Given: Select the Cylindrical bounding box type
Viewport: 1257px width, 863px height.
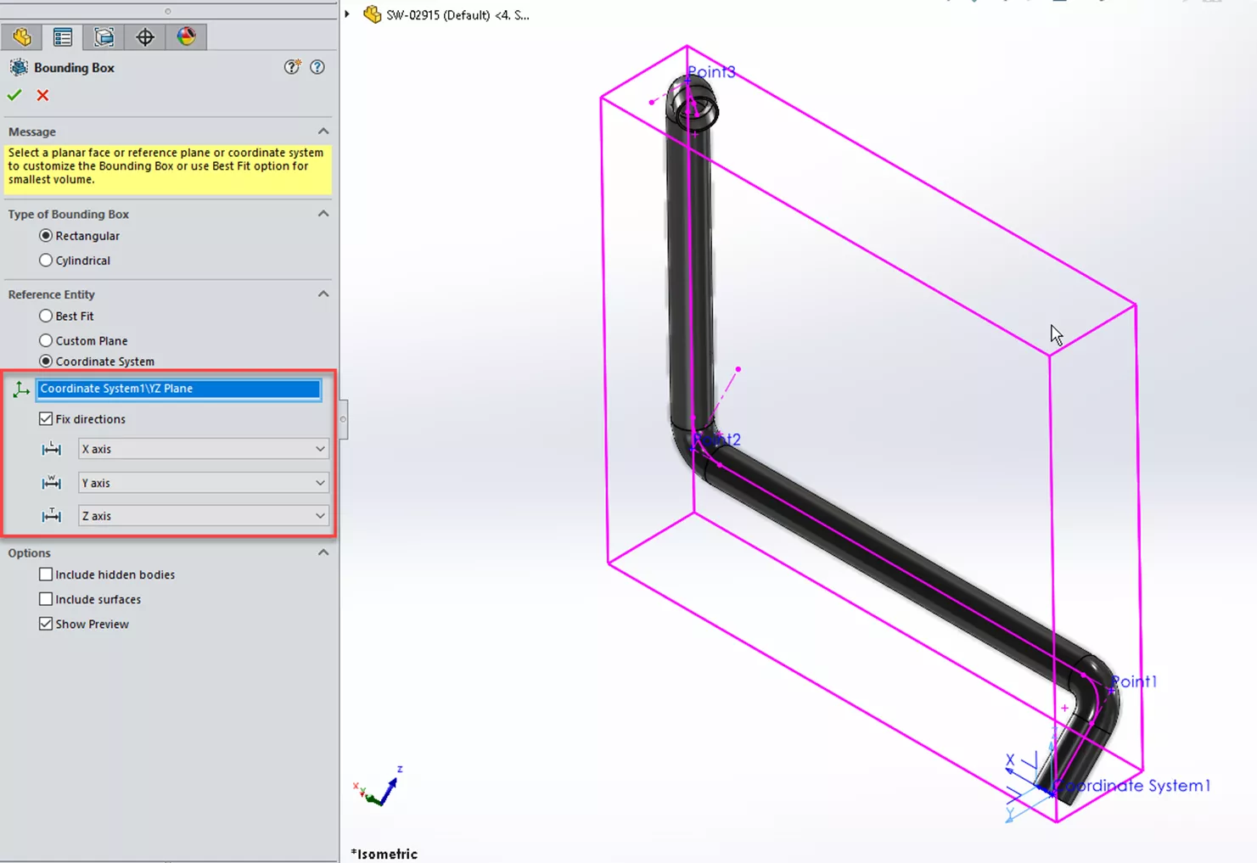Looking at the screenshot, I should [x=46, y=261].
